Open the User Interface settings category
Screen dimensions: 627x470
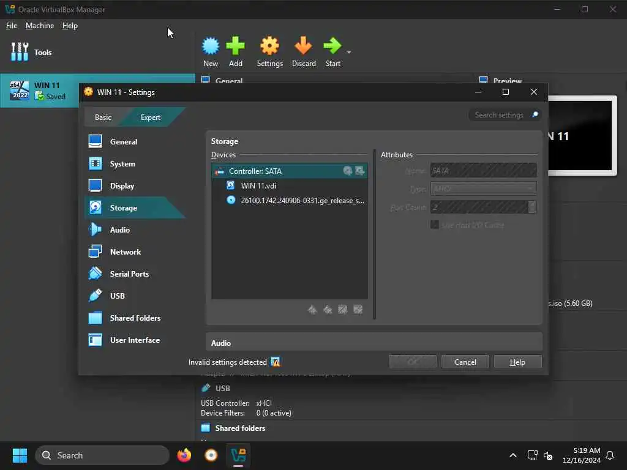point(133,340)
